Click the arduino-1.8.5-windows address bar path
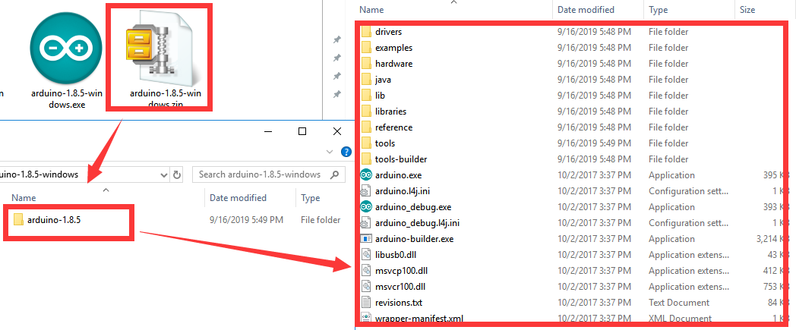The height and width of the screenshot is (330, 796). pos(39,174)
